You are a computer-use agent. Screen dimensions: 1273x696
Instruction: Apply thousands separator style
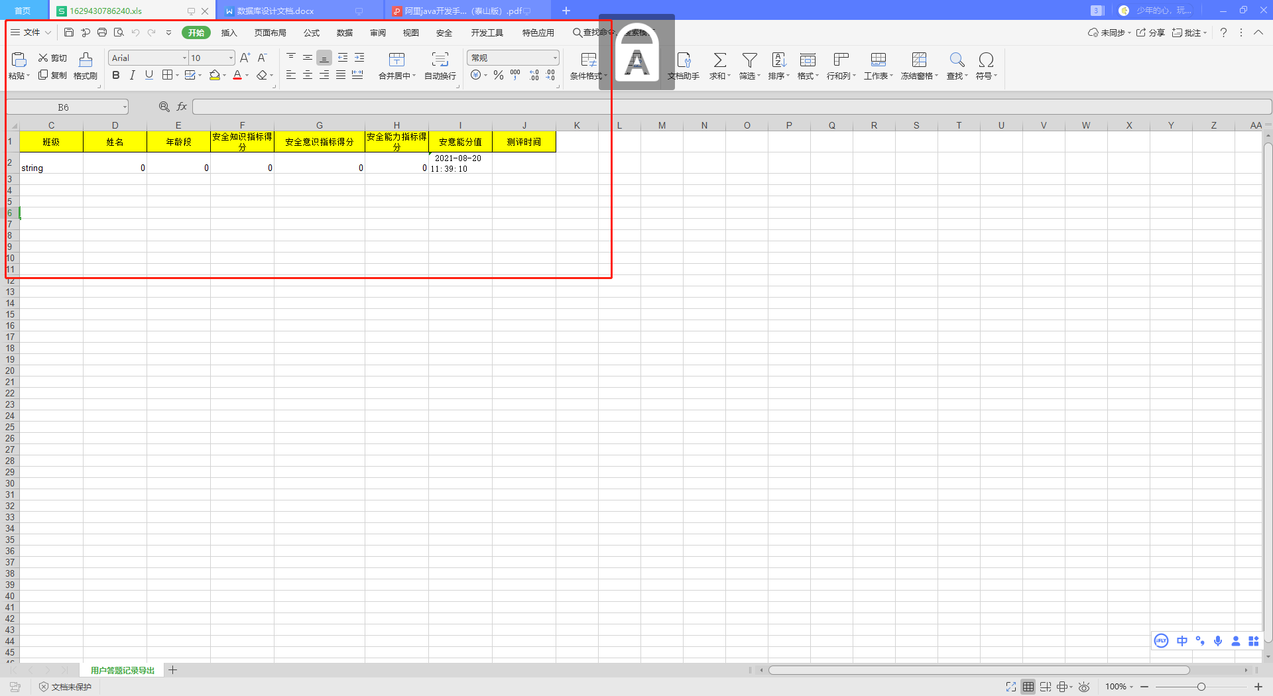(515, 76)
